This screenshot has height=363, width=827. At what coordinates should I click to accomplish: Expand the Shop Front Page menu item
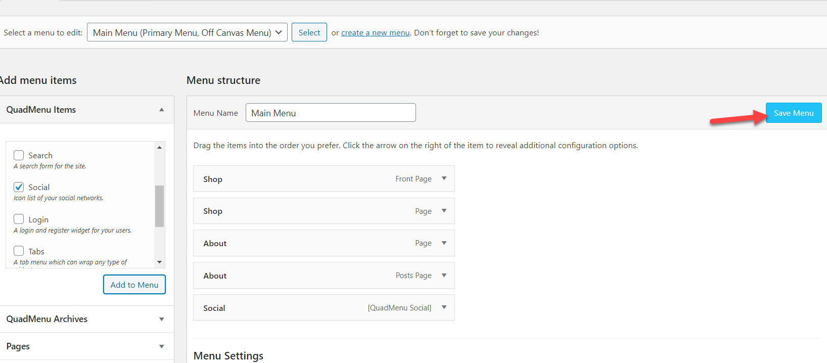tap(444, 178)
